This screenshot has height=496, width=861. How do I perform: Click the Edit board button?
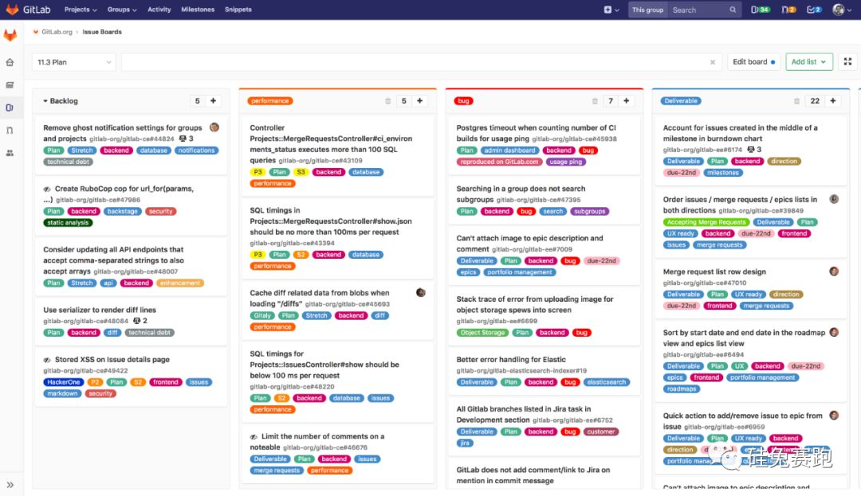point(754,62)
